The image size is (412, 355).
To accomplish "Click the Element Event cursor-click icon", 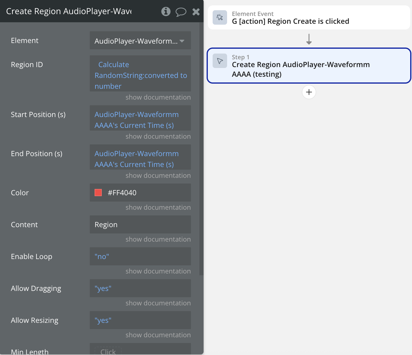I will tap(220, 17).
